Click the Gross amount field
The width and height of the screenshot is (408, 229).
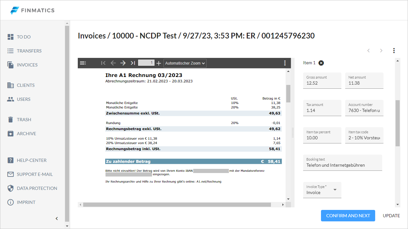pyautogui.click(x=322, y=83)
